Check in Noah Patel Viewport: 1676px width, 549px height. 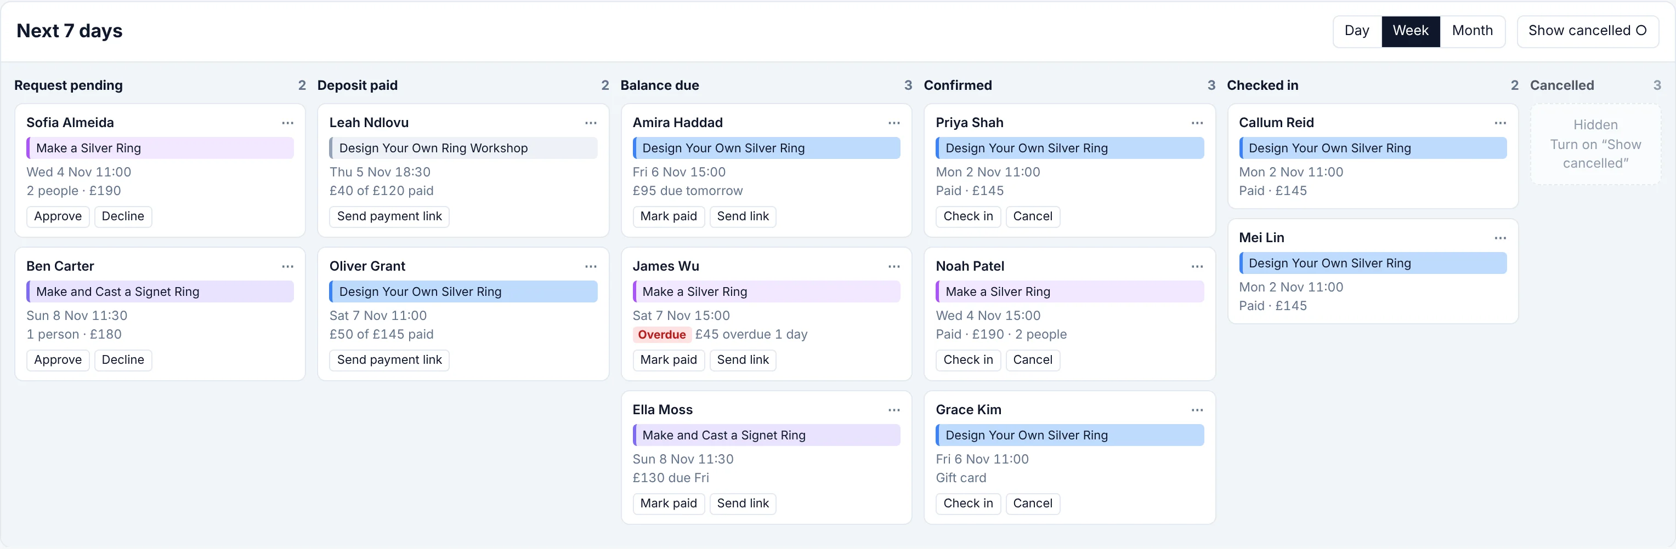click(x=968, y=360)
